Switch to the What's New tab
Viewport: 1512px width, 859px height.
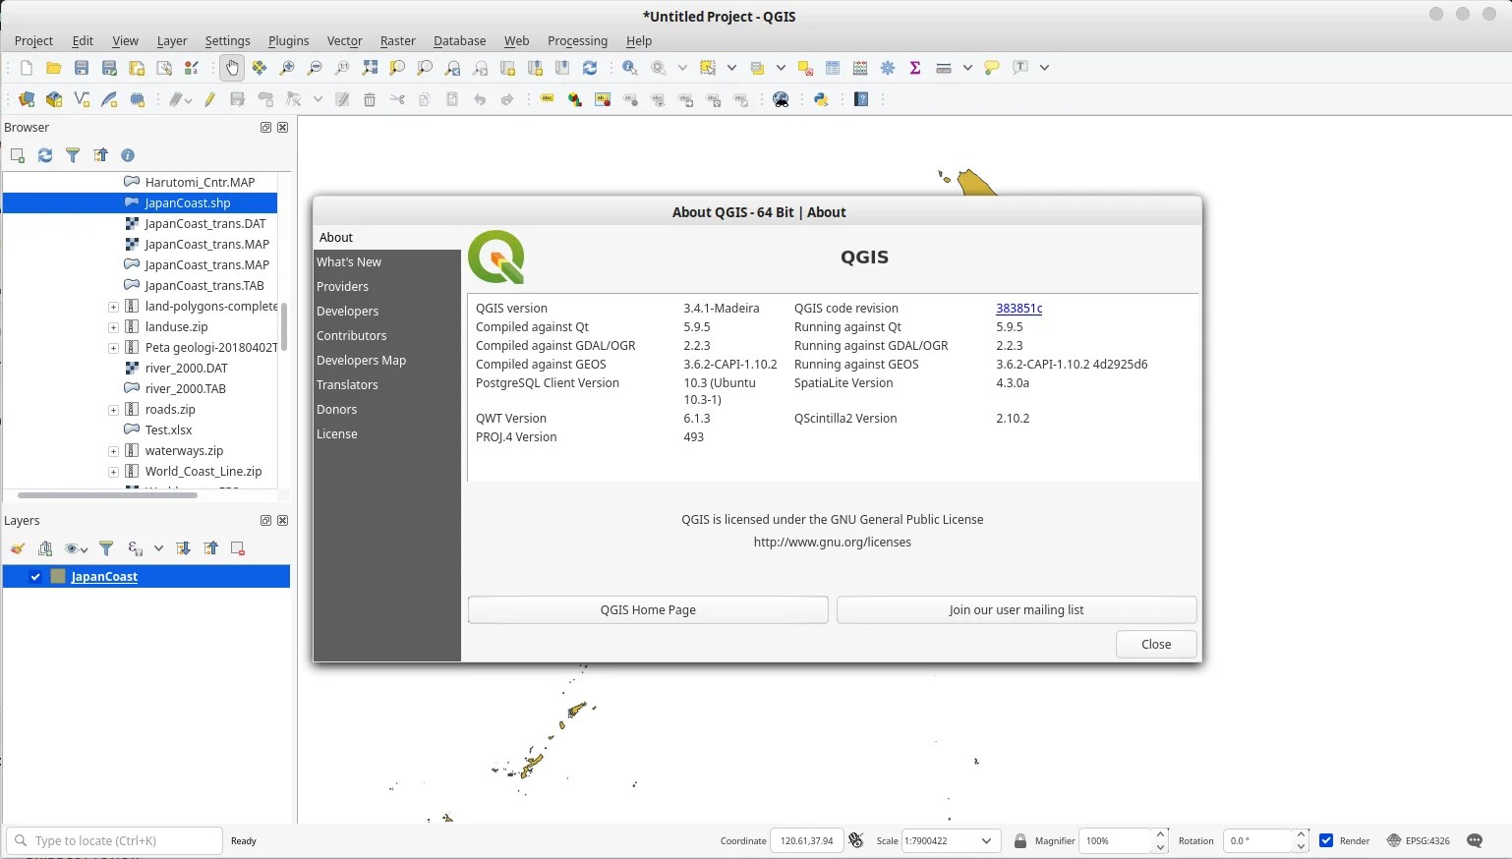click(x=386, y=262)
